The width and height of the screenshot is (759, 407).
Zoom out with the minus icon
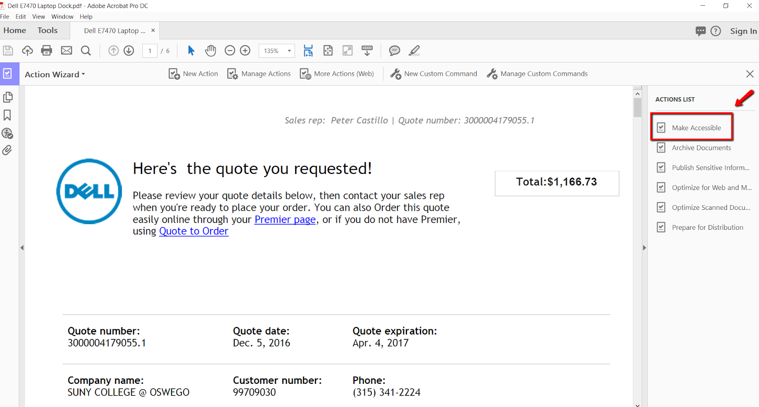coord(230,51)
